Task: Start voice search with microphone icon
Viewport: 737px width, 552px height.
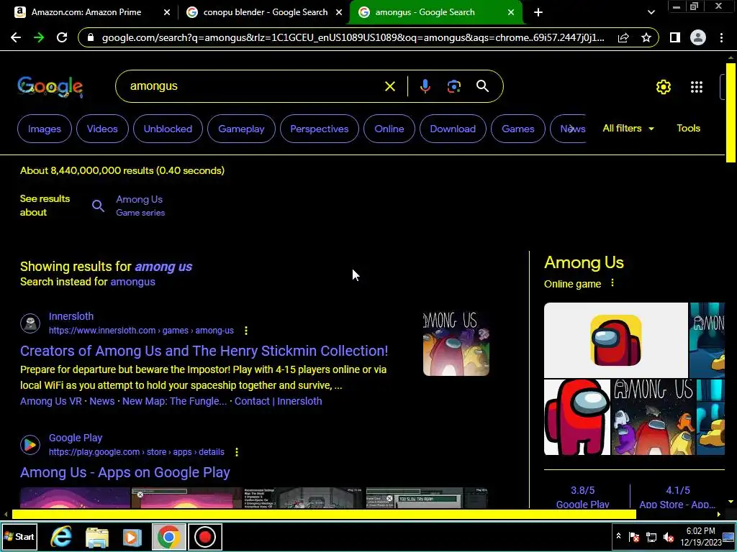Action: [425, 86]
